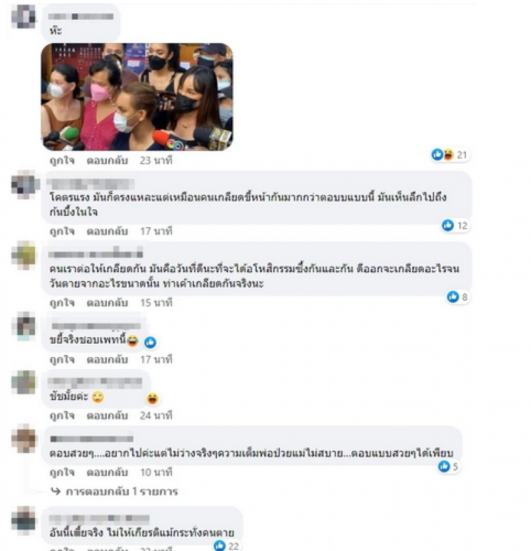Open the last commenter's profile avatar
This screenshot has height=551, width=531.
point(23,520)
